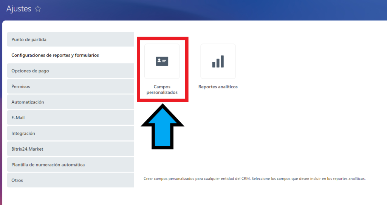
Task: Select Plantilla de numeración automática
Action: (x=70, y=165)
